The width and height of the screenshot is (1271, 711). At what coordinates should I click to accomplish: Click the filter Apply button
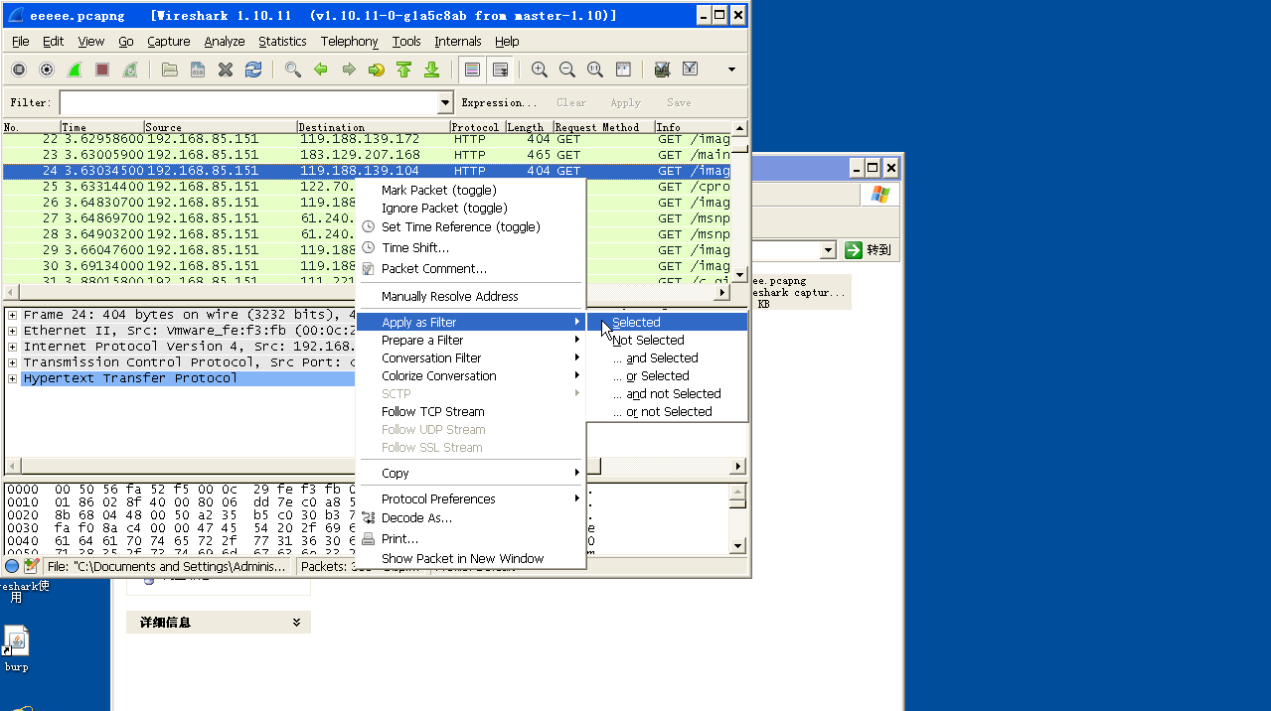point(625,102)
